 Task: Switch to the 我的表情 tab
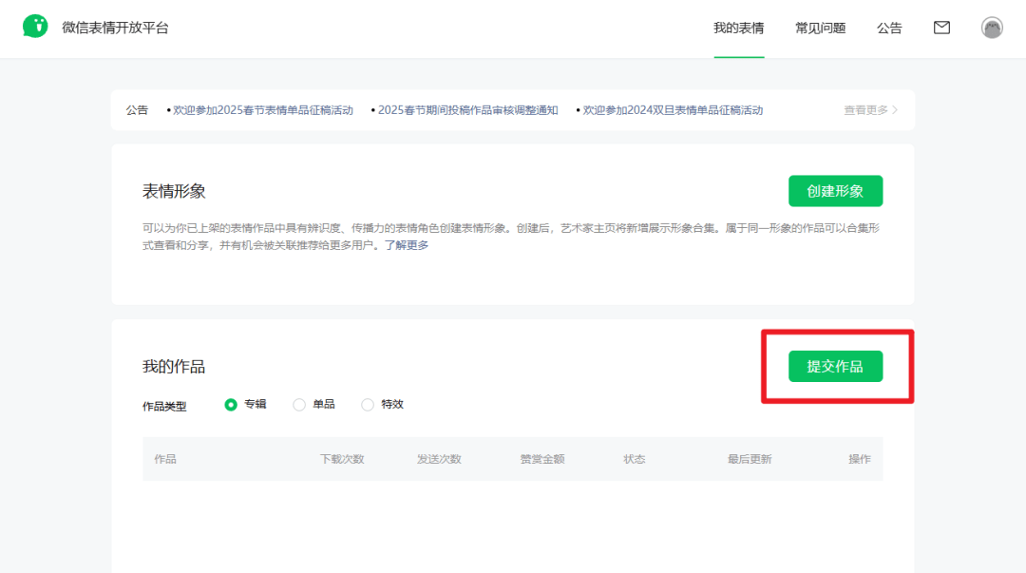click(x=739, y=29)
